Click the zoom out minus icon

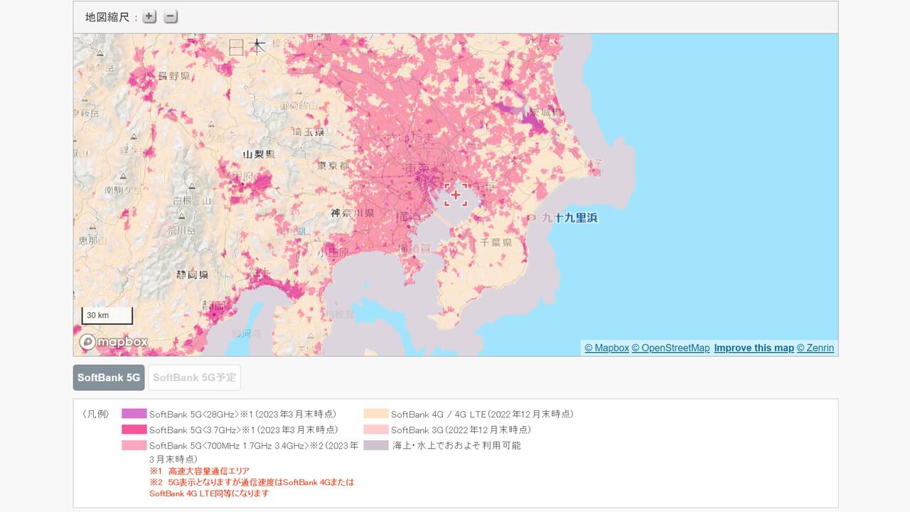point(169,16)
